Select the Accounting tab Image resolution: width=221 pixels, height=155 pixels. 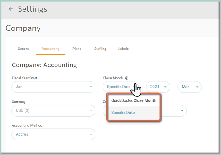[x=51, y=49]
